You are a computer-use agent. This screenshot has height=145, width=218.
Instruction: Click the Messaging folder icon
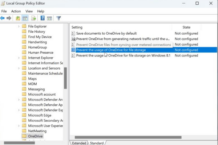click(x=24, y=89)
